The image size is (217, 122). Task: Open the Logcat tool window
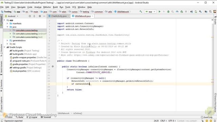pyautogui.click(x=32, y=117)
